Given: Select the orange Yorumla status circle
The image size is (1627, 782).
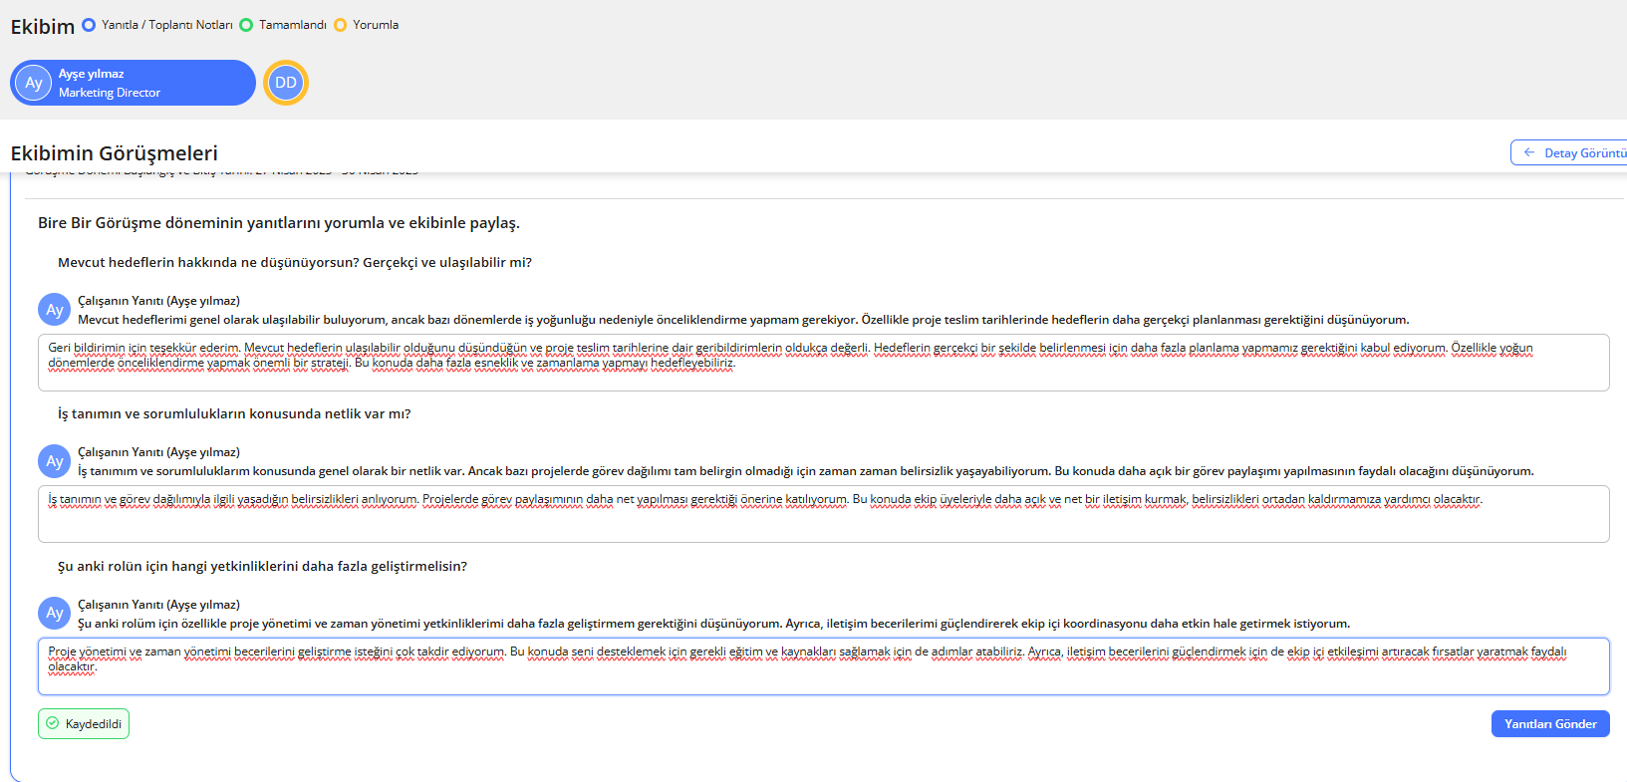Looking at the screenshot, I should (340, 25).
